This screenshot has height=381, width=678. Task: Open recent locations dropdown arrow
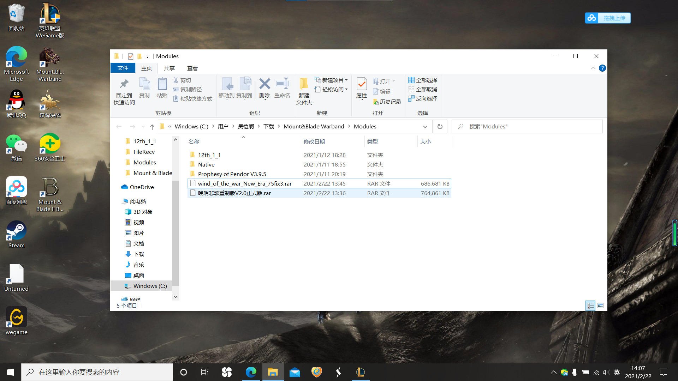tap(143, 127)
